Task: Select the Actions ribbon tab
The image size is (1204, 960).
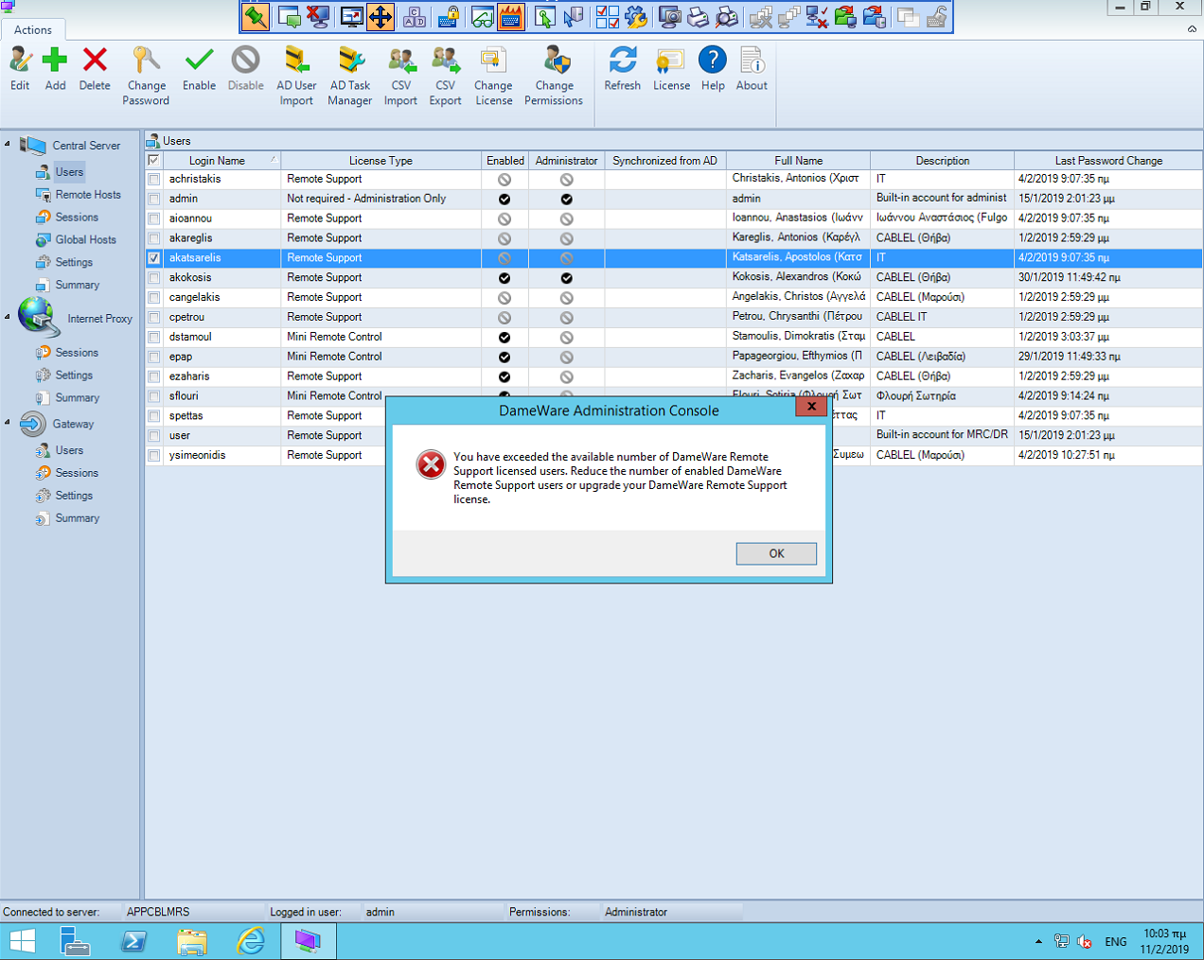Action: 33,30
